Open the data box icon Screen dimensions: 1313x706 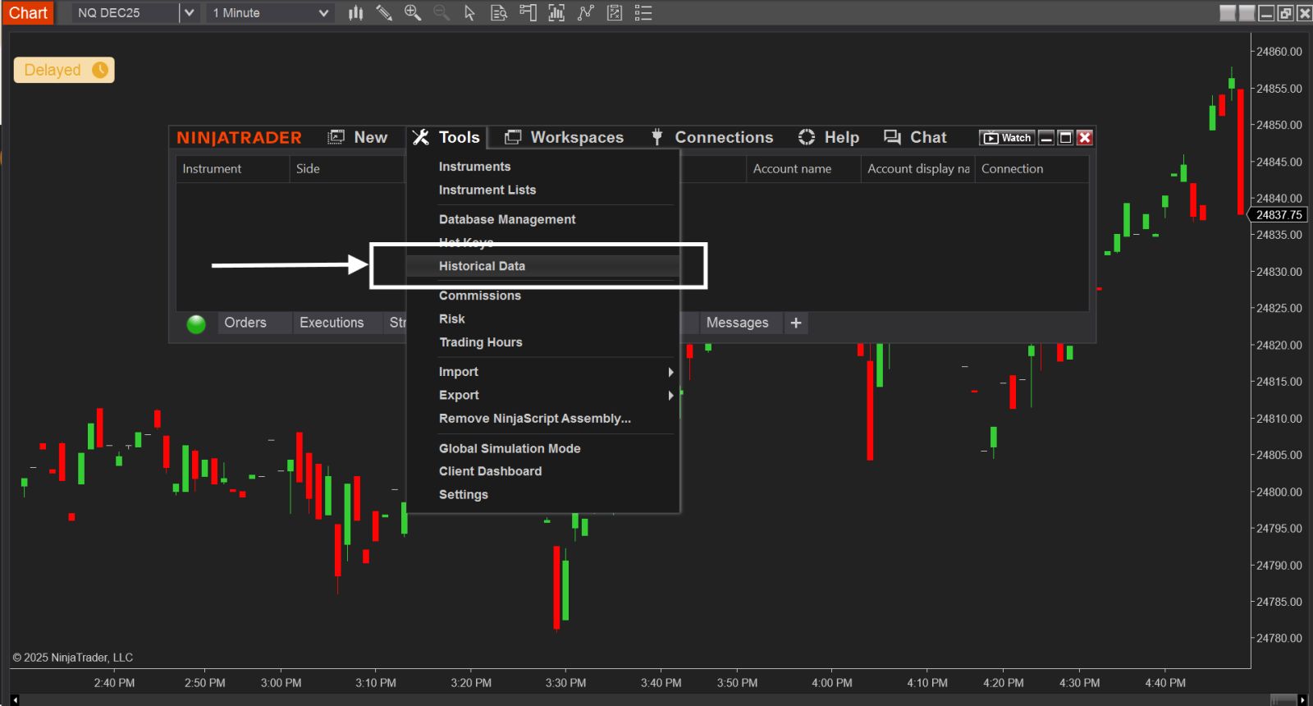(498, 13)
